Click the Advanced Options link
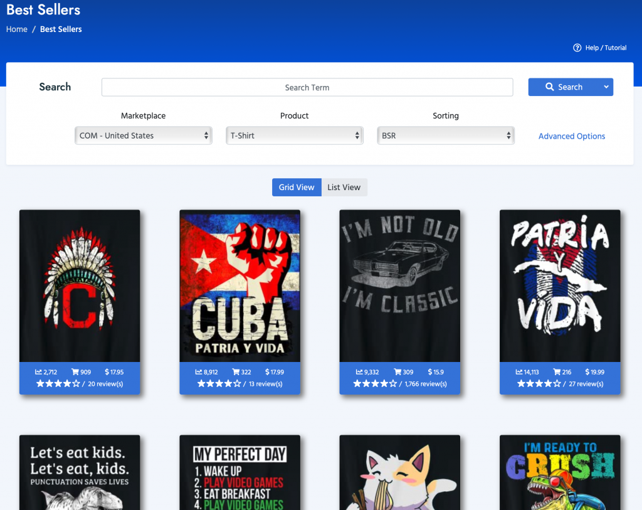 coord(572,136)
